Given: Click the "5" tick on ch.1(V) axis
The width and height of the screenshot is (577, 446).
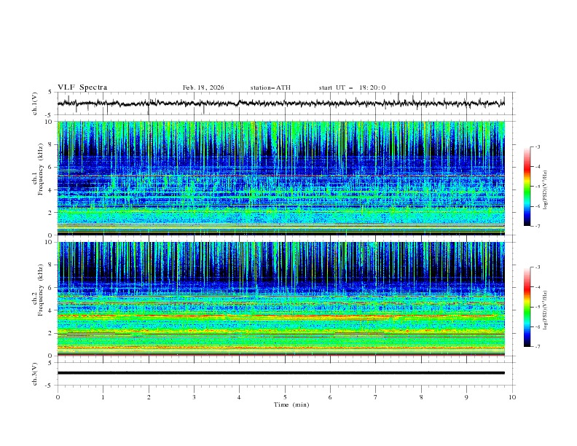Looking at the screenshot, I should pos(51,93).
